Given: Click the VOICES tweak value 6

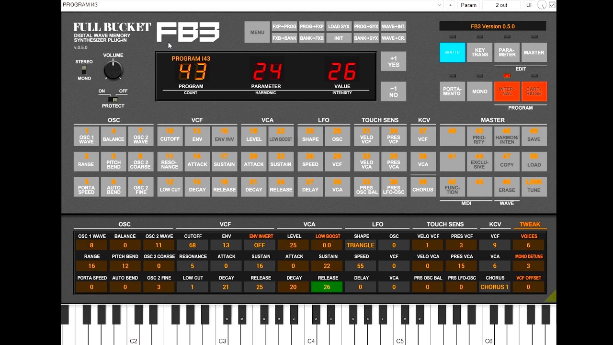Looking at the screenshot, I should (528, 245).
